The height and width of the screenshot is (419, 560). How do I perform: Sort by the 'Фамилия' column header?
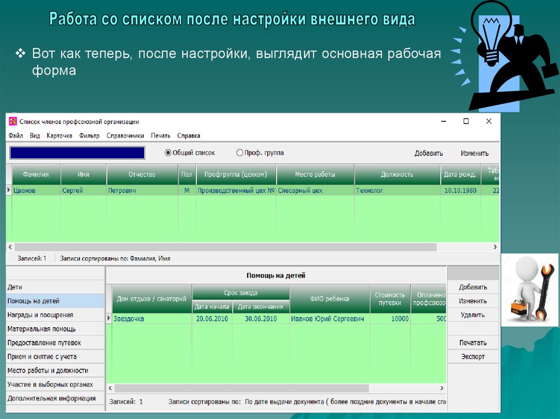pyautogui.click(x=36, y=174)
